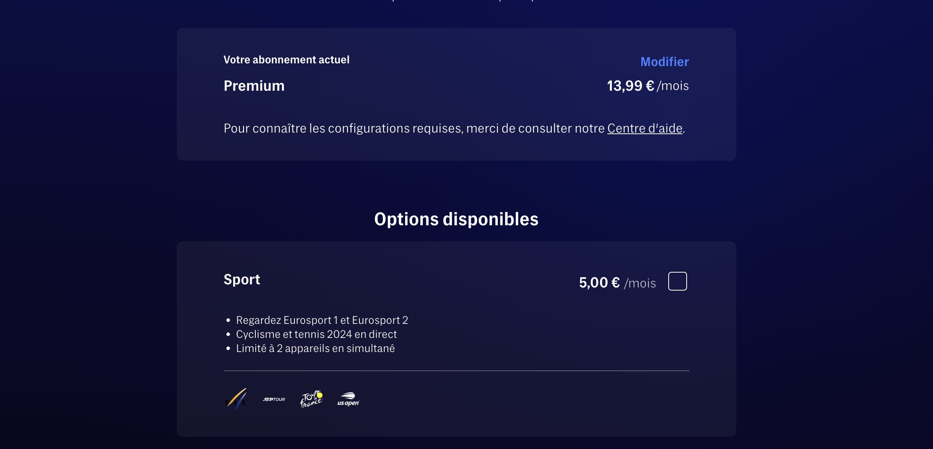
Task: Click the ATP Tour logo
Action: point(274,399)
